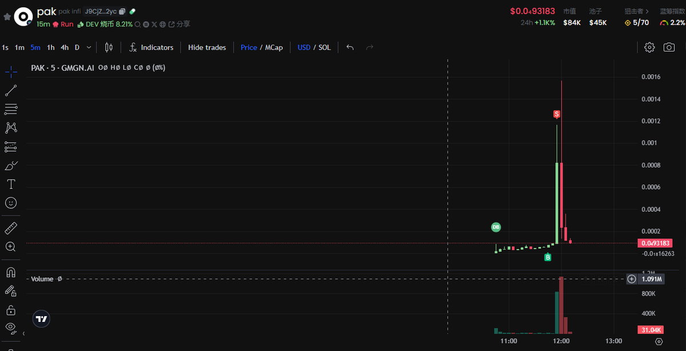Open time axis settings gear icon
The height and width of the screenshot is (351, 686).
coord(659,341)
